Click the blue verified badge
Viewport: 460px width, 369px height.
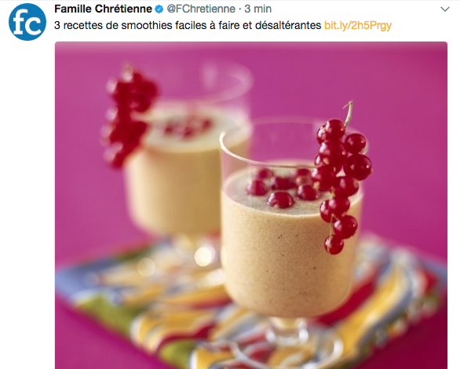tap(159, 9)
